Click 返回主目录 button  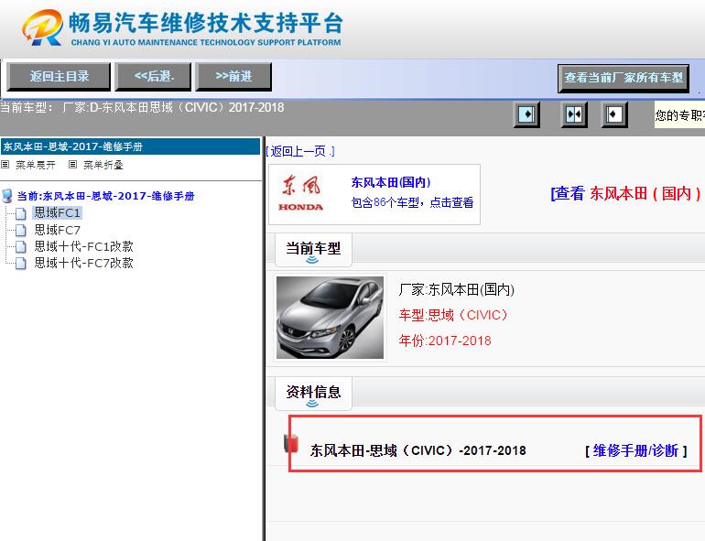[59, 77]
